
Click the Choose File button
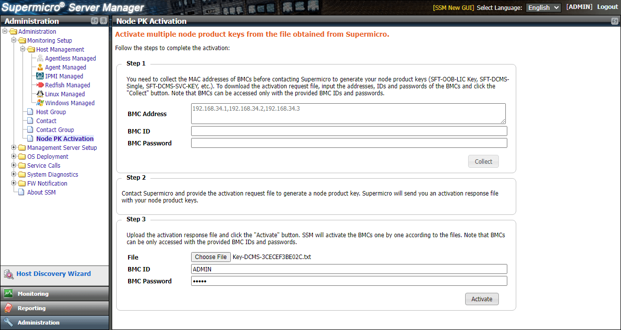coord(211,257)
